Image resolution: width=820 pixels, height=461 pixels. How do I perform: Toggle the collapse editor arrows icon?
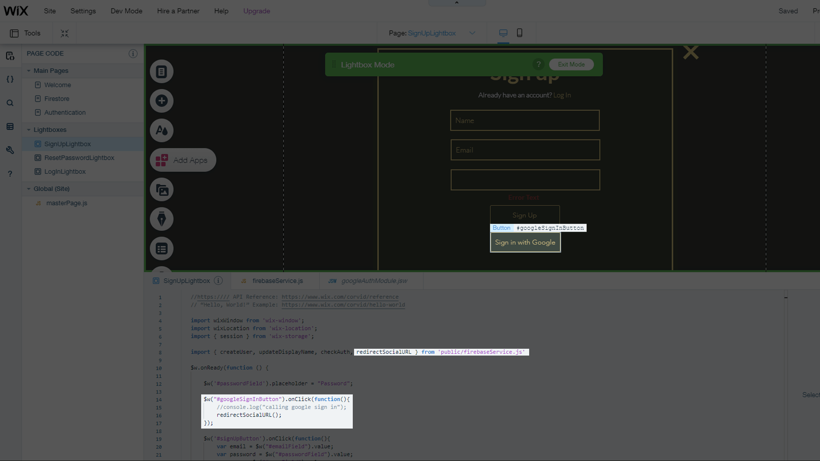coord(64,33)
